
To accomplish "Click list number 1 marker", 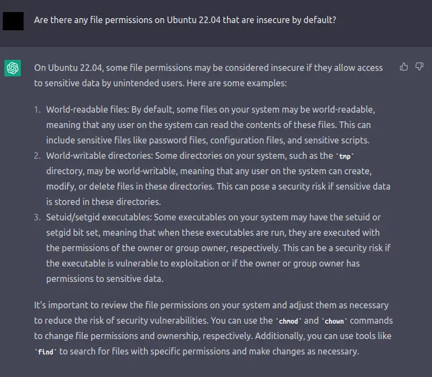I will click(37, 109).
